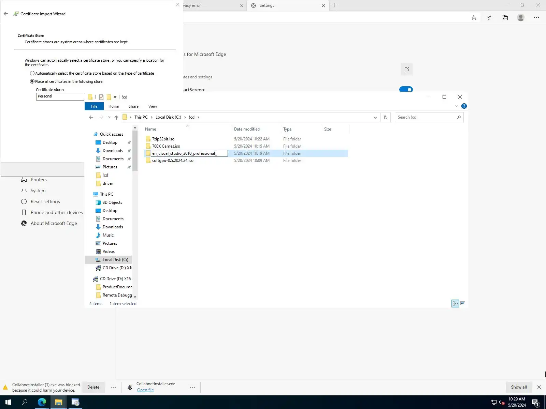
Task: Open the Home ribbon tab
Action: click(114, 106)
